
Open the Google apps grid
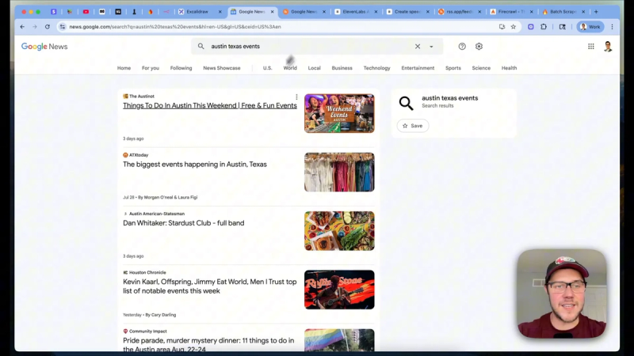tap(591, 47)
